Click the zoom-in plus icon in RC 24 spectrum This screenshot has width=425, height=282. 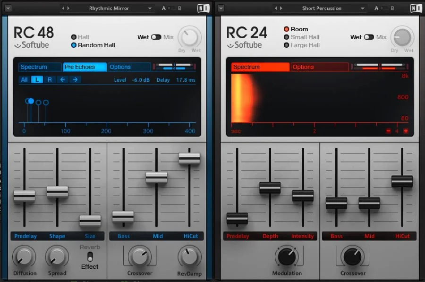click(x=407, y=131)
